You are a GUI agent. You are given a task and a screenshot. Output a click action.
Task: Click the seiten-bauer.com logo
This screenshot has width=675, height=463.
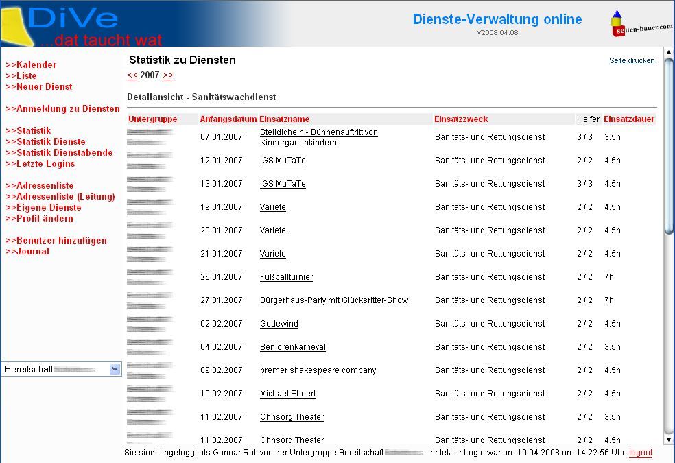(x=641, y=24)
